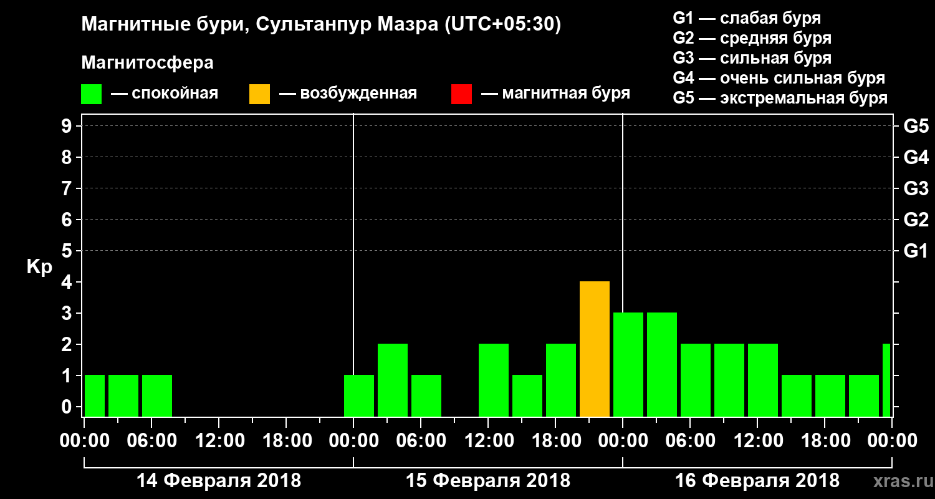Click the 'Магнитосфера' heading
Viewport: 935px width, 499px height.
pos(148,64)
